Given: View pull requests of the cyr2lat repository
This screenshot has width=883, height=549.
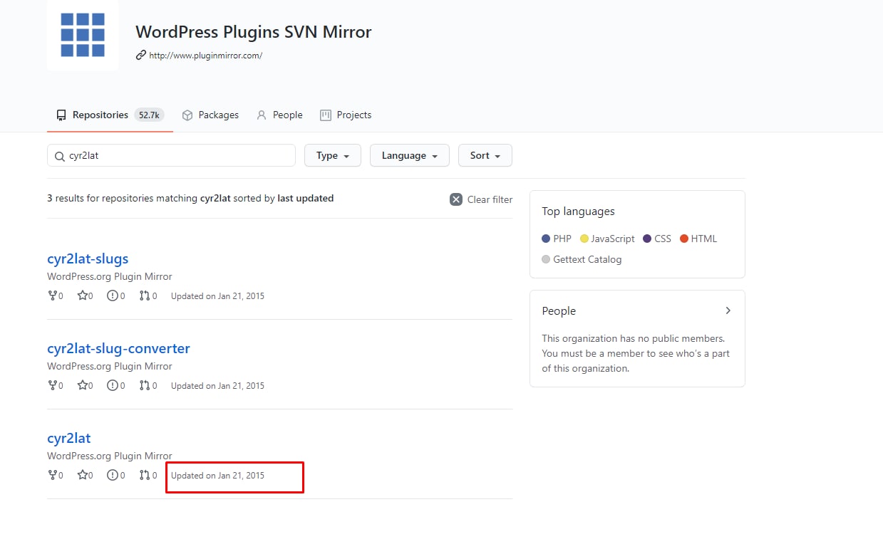Looking at the screenshot, I should [148, 476].
